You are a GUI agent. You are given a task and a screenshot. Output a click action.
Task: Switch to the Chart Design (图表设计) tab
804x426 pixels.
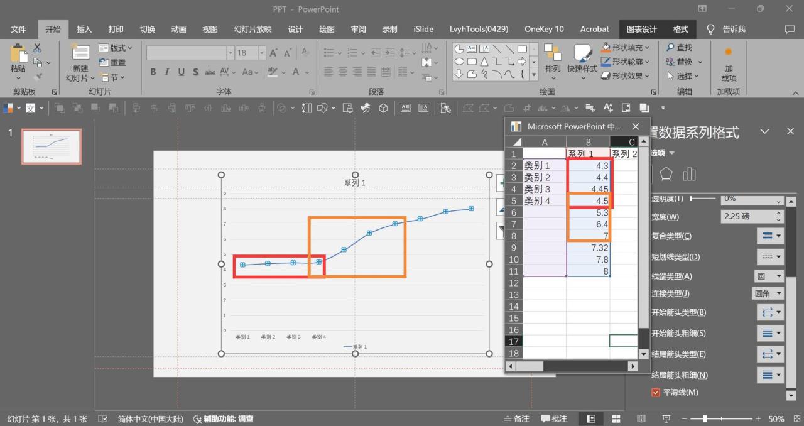coord(641,30)
